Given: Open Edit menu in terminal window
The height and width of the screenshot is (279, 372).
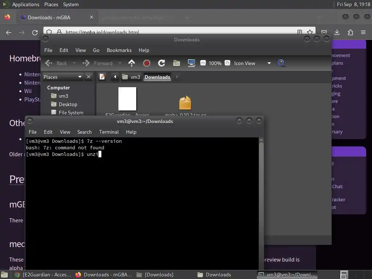Looking at the screenshot, I should [48, 132].
